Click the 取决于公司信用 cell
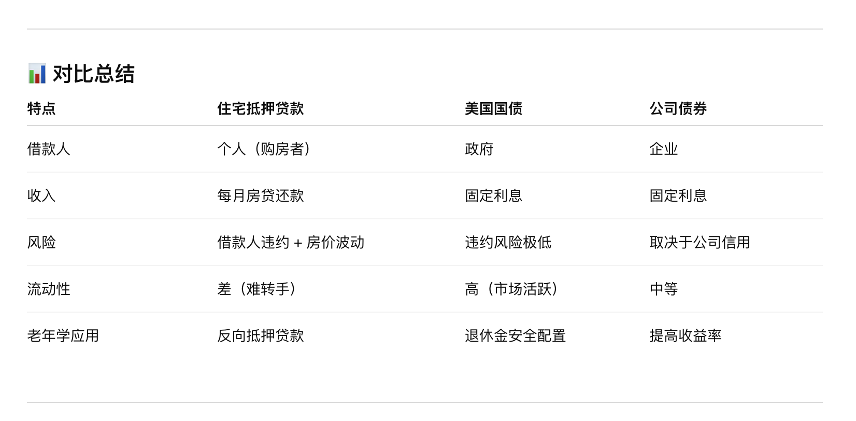 pyautogui.click(x=700, y=242)
